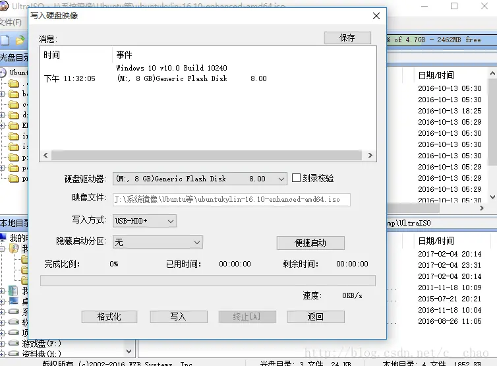Maximize the UltraISO window
Screen dimensions: 497x366
pyautogui.click(x=454, y=6)
